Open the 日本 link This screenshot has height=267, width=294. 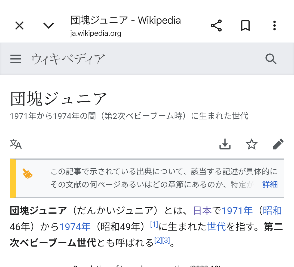[202, 211]
